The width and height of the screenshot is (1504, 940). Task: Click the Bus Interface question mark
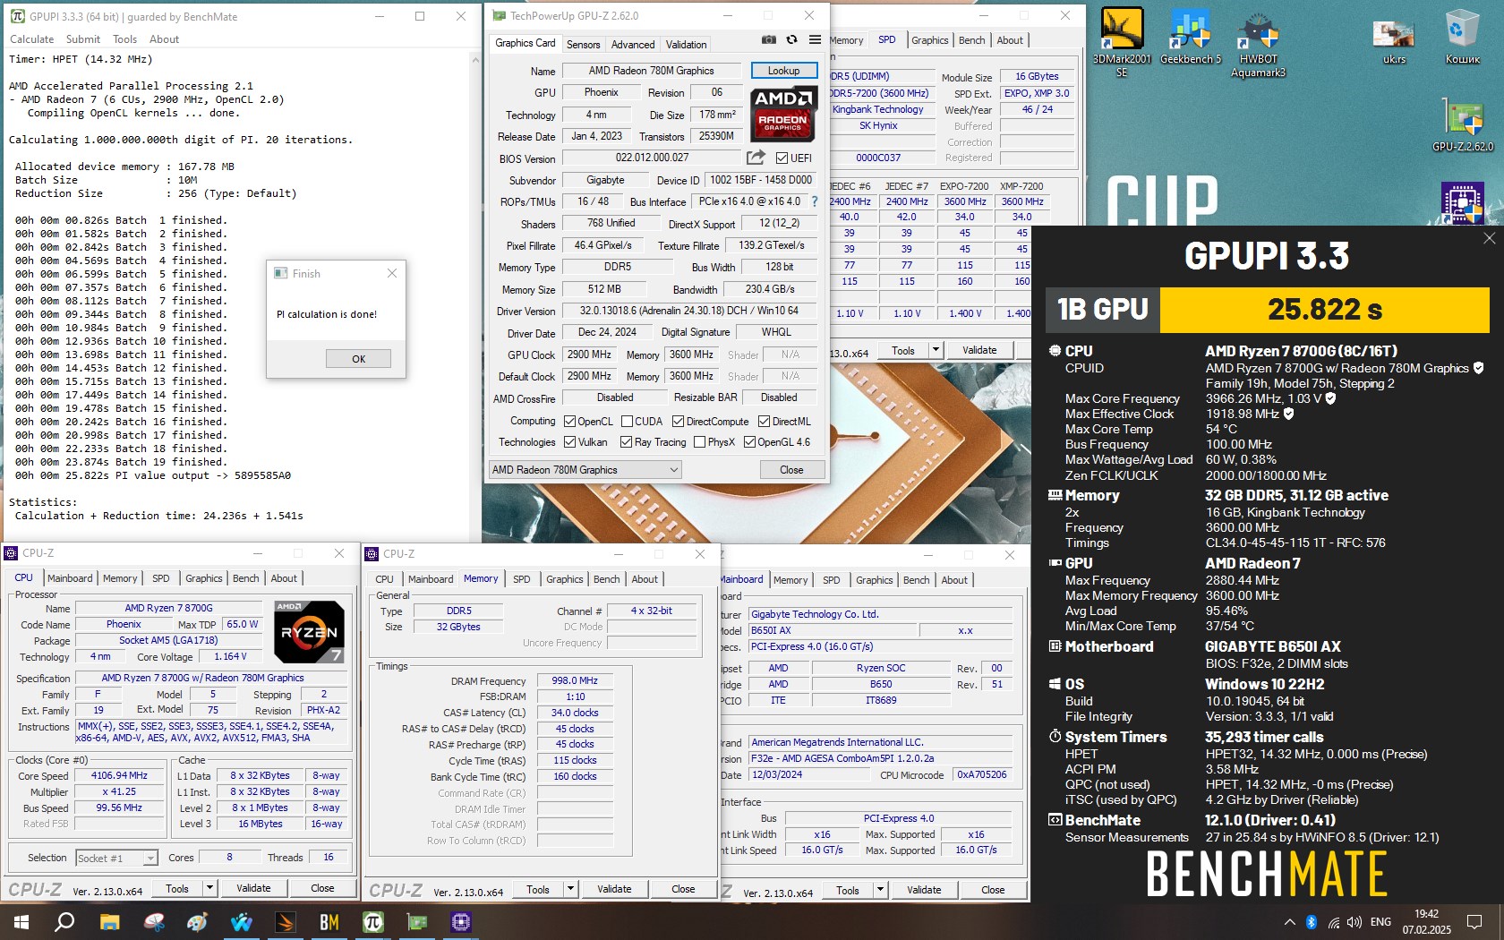tap(815, 201)
